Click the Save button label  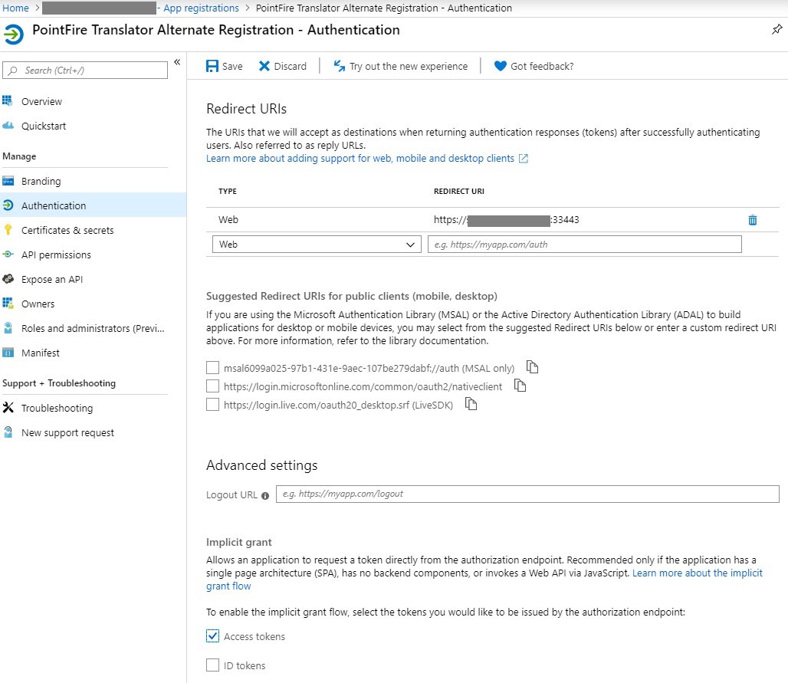(232, 67)
